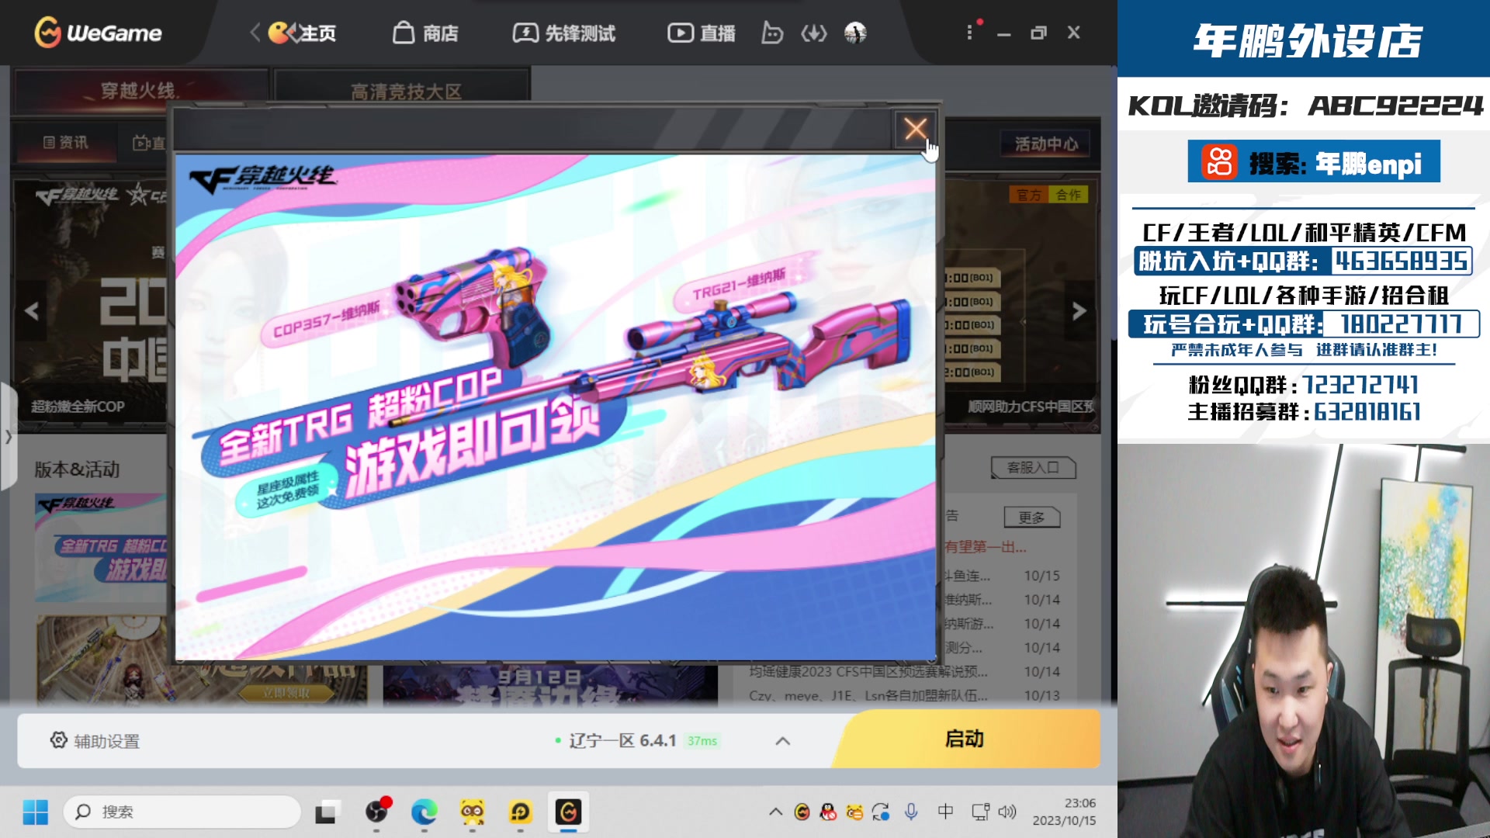Open 活动中心 activity center
The width and height of the screenshot is (1490, 838).
1046,144
